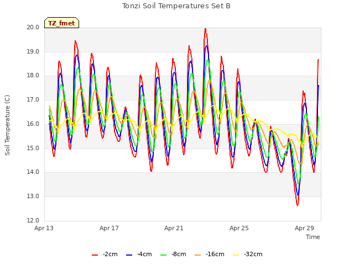This screenshot has height=265, width=354.
Task: Click the 20.0 y-axis tick label
Action: 33,27
